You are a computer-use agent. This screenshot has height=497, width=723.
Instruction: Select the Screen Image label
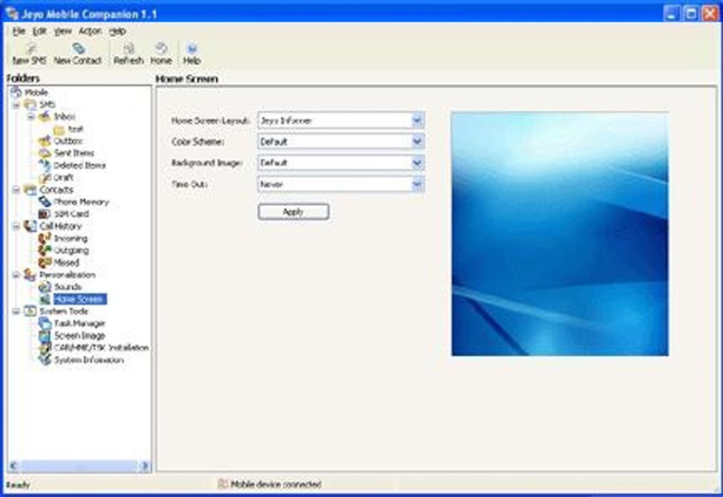80,335
